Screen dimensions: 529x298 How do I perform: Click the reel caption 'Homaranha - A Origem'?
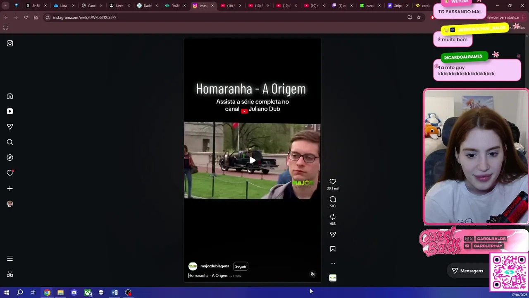coord(208,275)
